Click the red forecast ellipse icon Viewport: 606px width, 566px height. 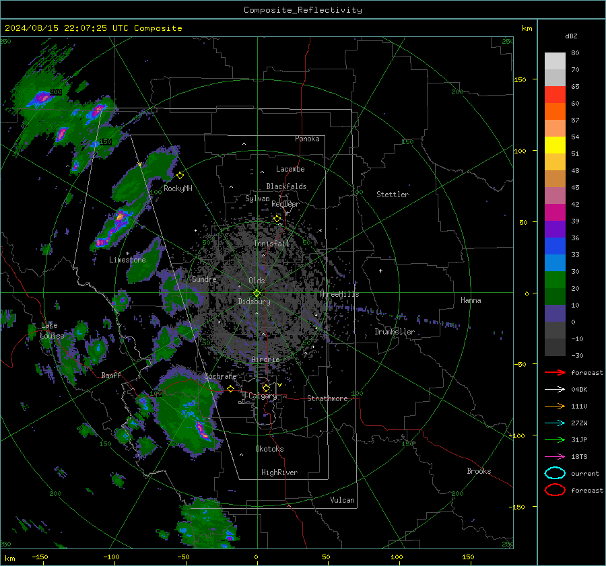coord(555,490)
